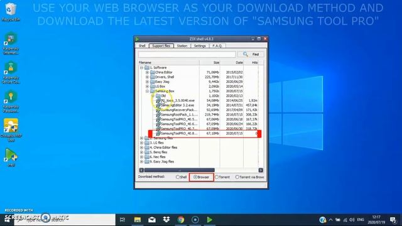Select Torrent download method radio
The image size is (402, 226).
[217, 177]
